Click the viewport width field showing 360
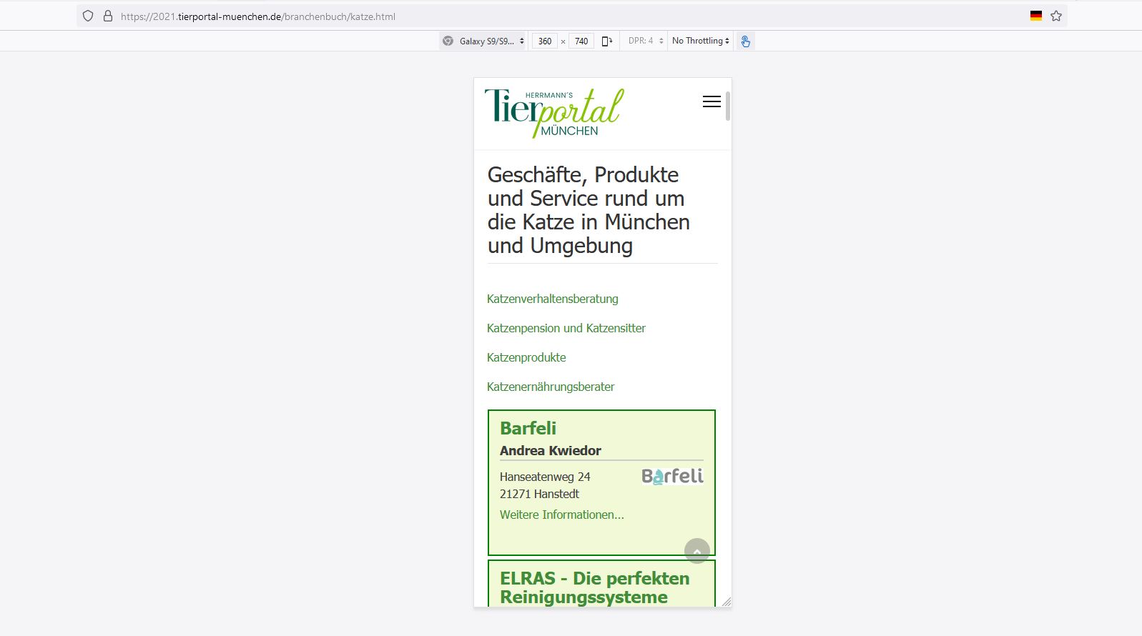 [545, 41]
